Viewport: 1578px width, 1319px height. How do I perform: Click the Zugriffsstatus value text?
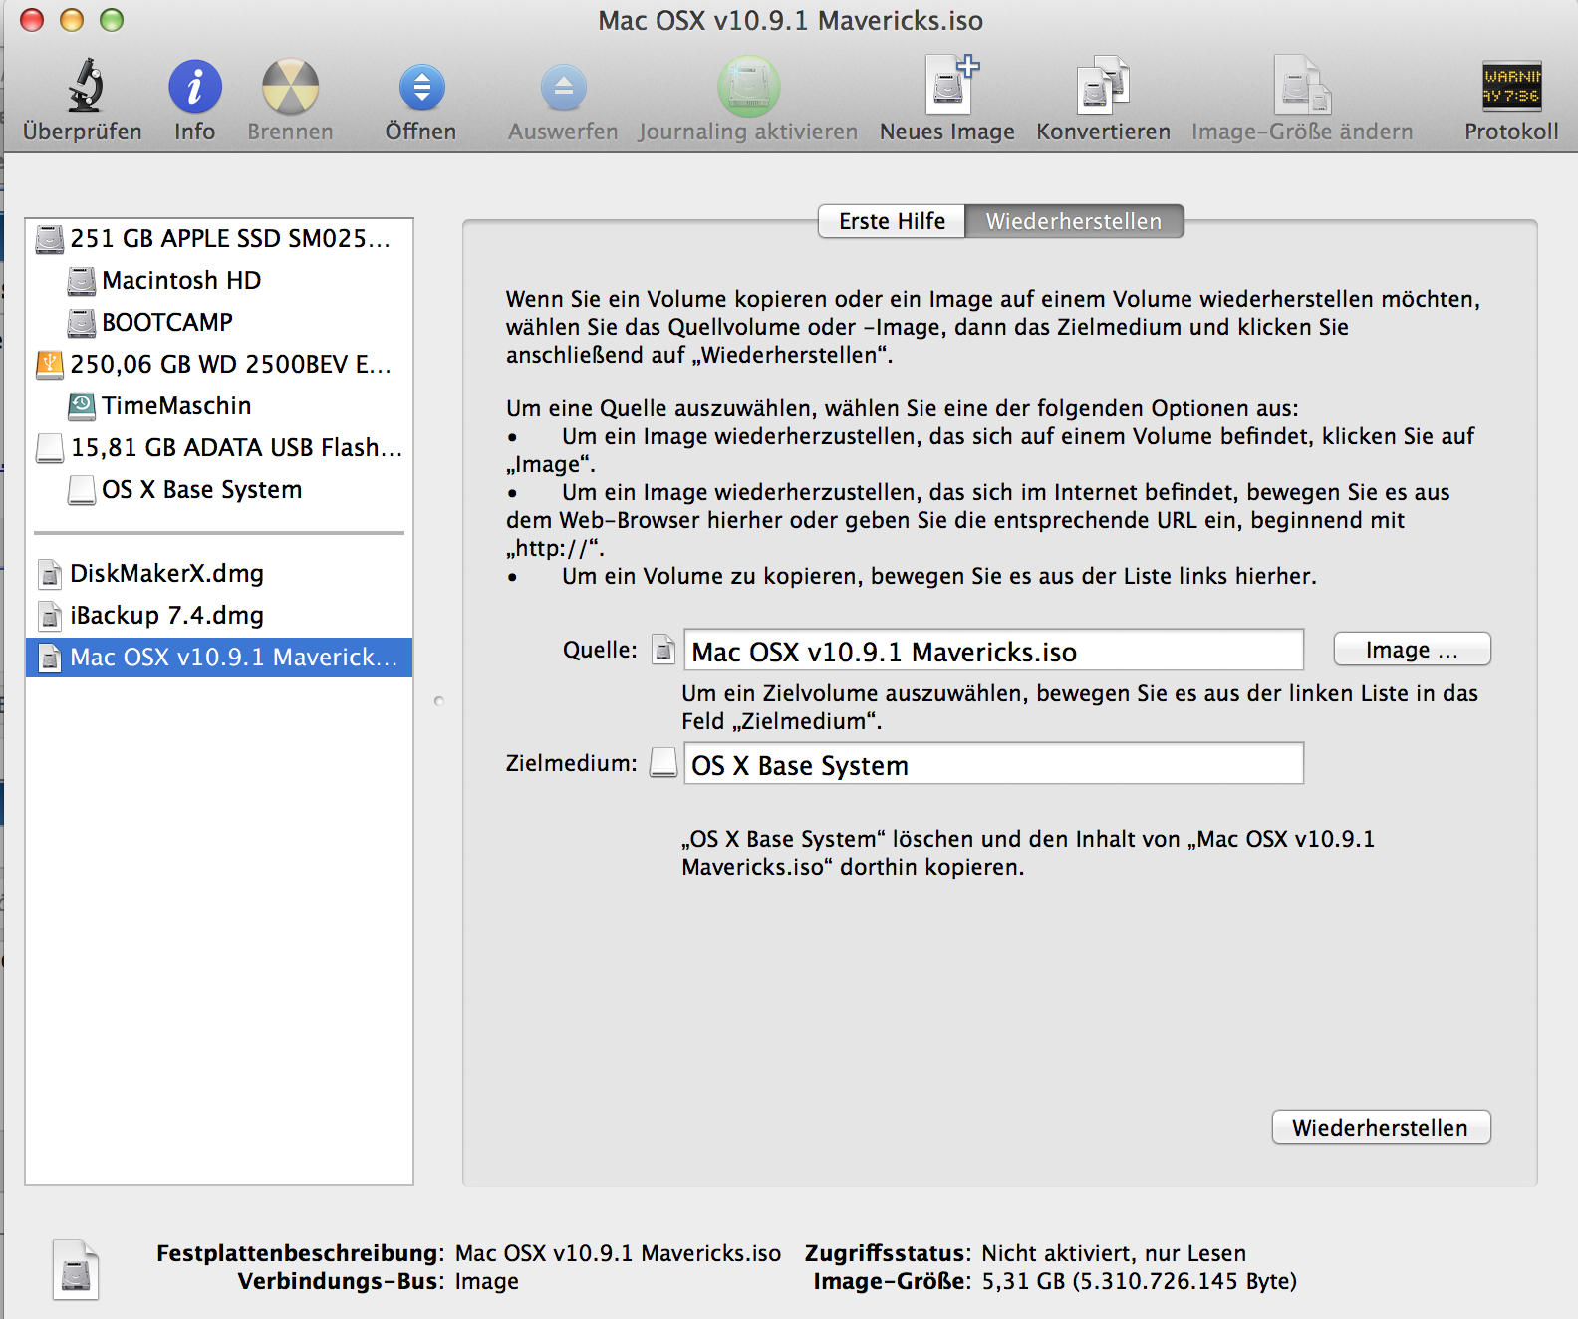click(x=1114, y=1253)
